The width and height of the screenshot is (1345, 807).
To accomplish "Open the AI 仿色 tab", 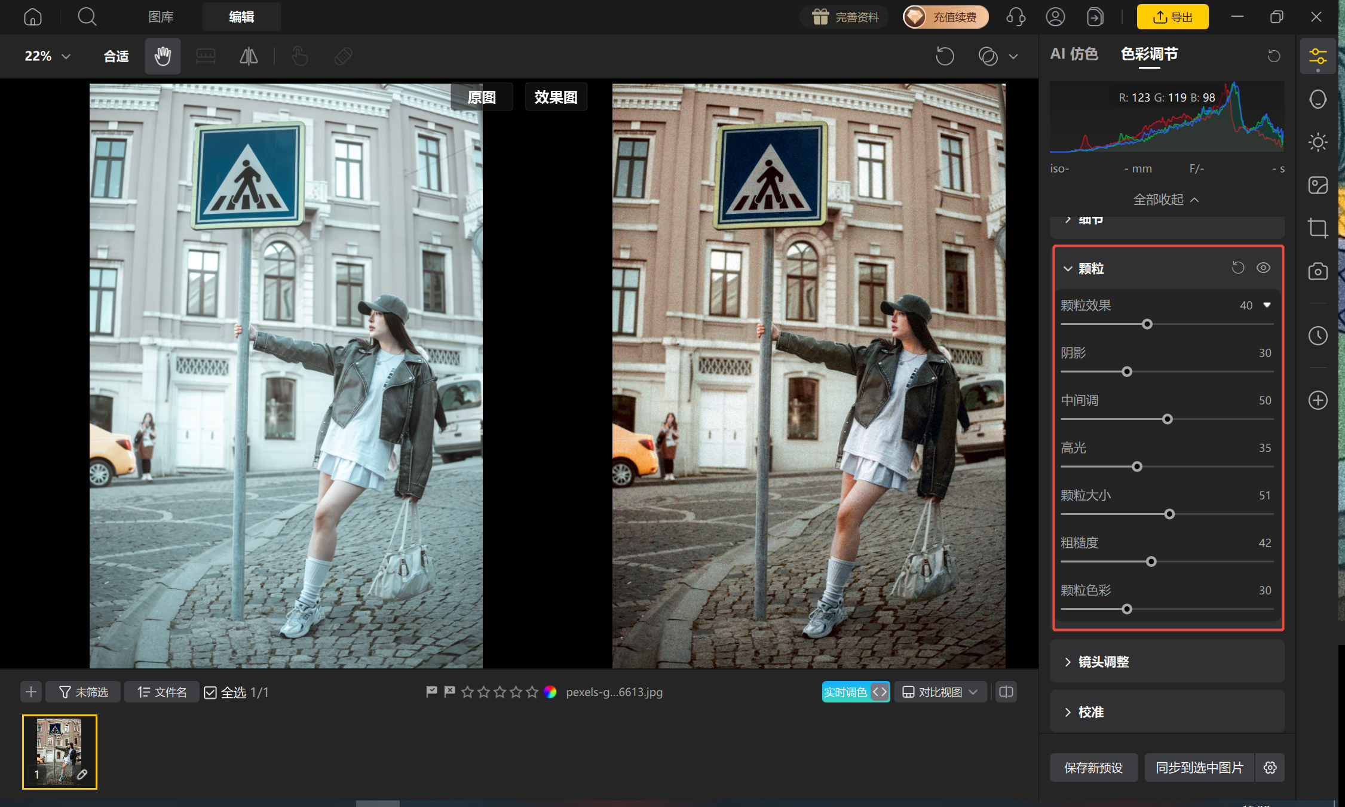I will pos(1074,54).
